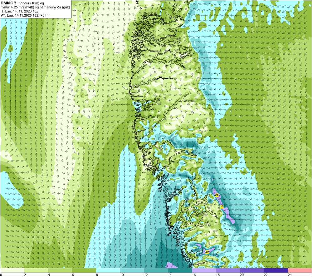Viewport: 312px width, 277px height.
Task: Click scale value 24 below color bar
Action: pyautogui.click(x=290, y=275)
